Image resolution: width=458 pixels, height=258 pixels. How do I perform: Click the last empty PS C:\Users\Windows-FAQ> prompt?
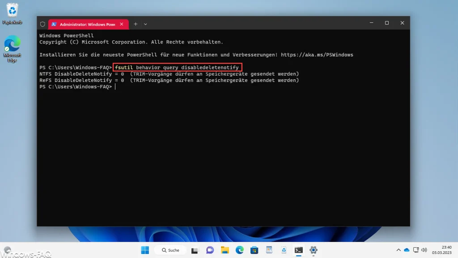coord(76,87)
